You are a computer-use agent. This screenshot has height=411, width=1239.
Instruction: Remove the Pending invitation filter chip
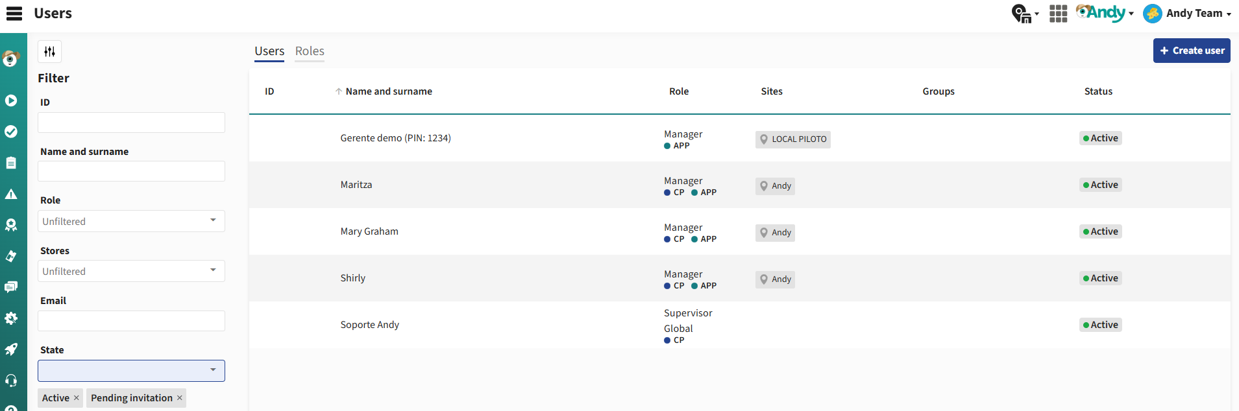tap(180, 398)
